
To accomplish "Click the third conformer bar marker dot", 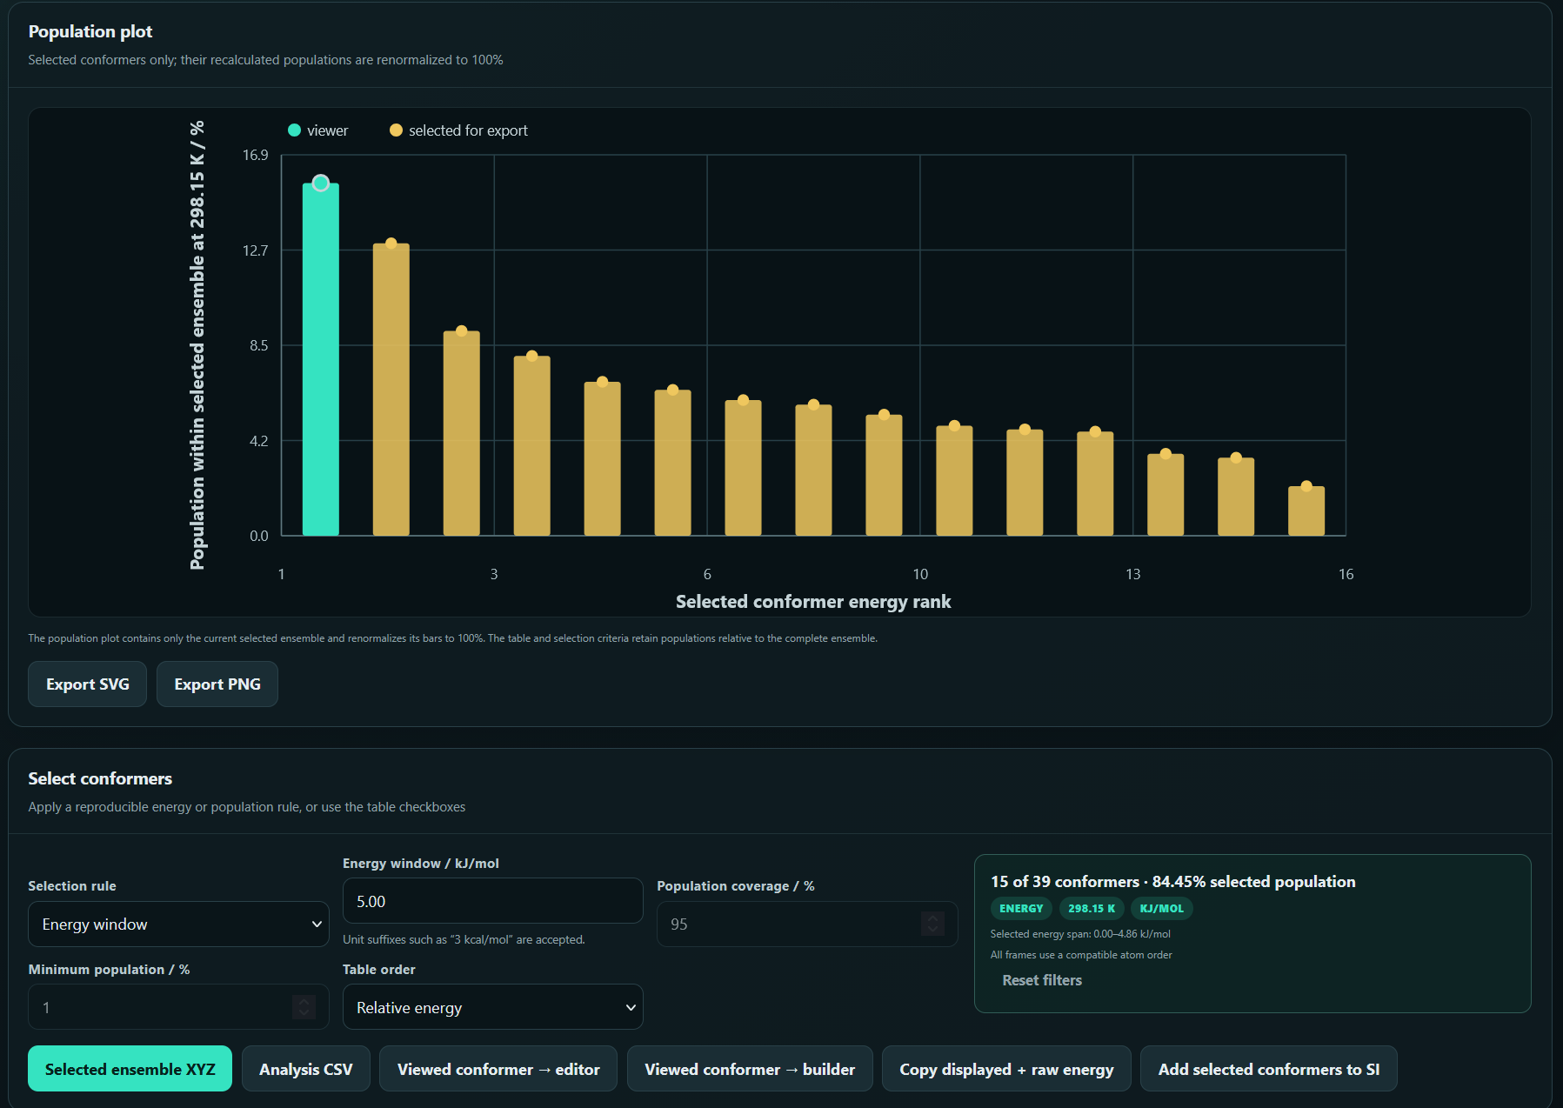I will point(462,331).
